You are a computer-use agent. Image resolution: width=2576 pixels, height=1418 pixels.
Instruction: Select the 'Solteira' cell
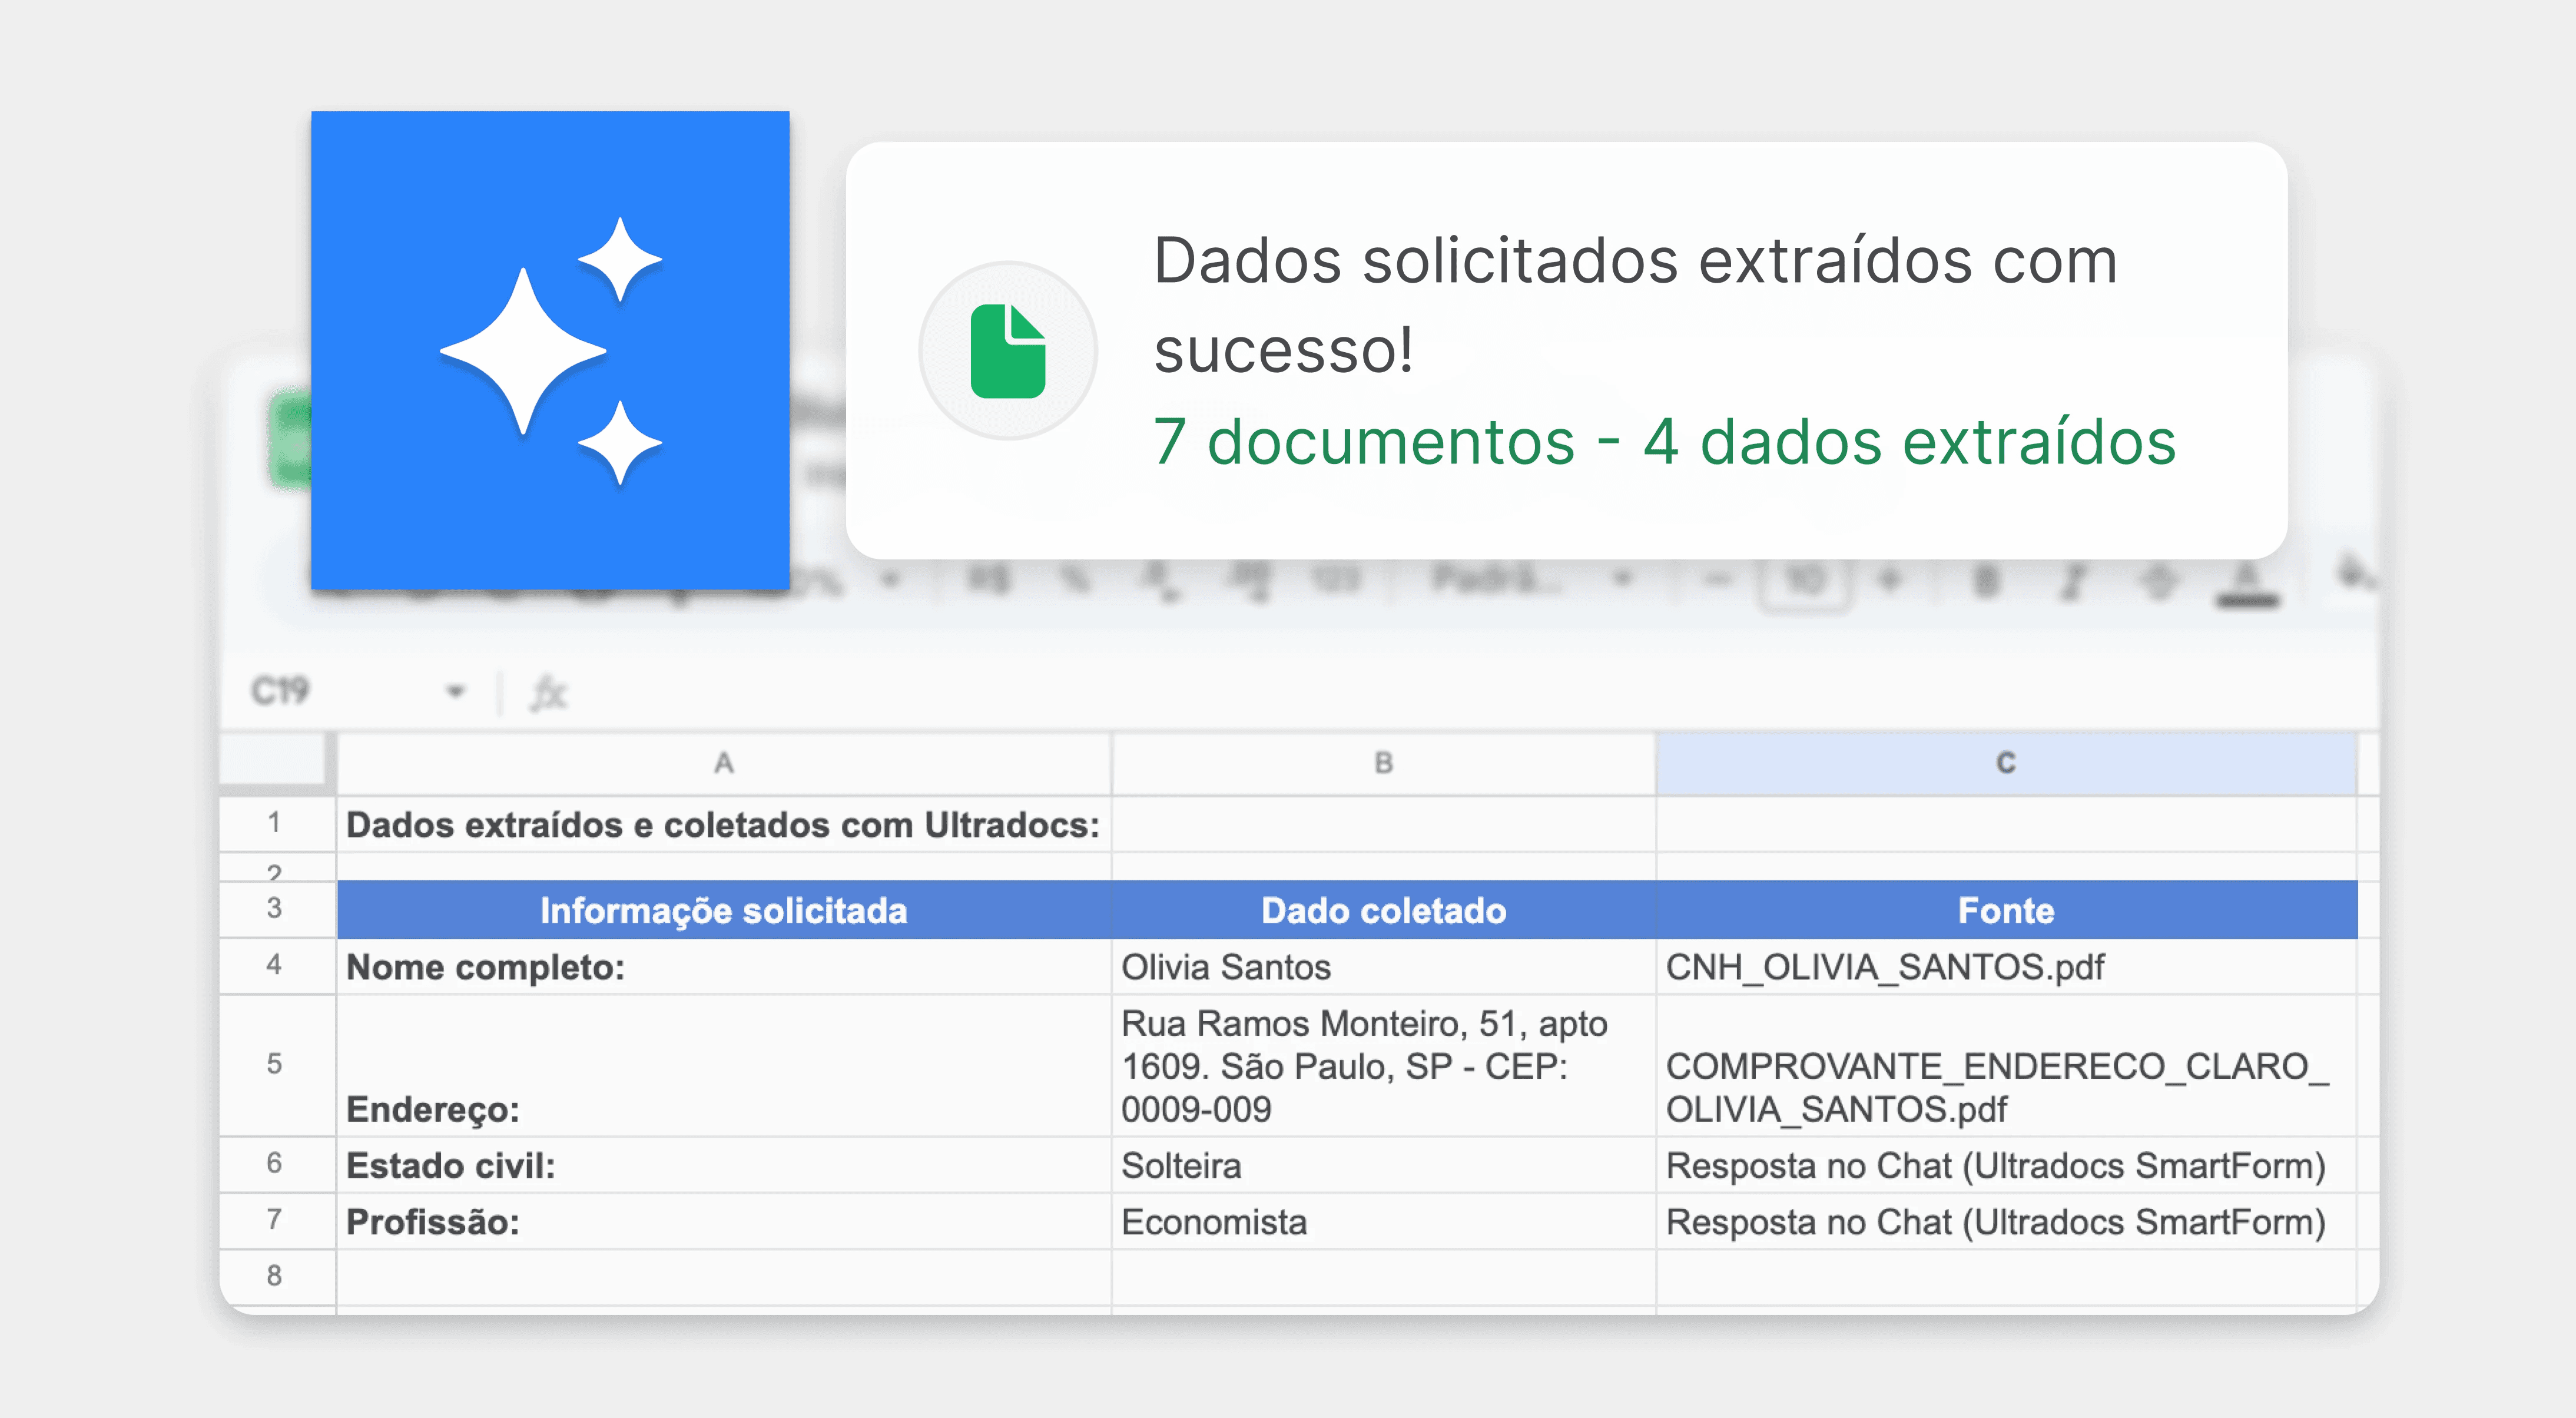coord(1384,1165)
